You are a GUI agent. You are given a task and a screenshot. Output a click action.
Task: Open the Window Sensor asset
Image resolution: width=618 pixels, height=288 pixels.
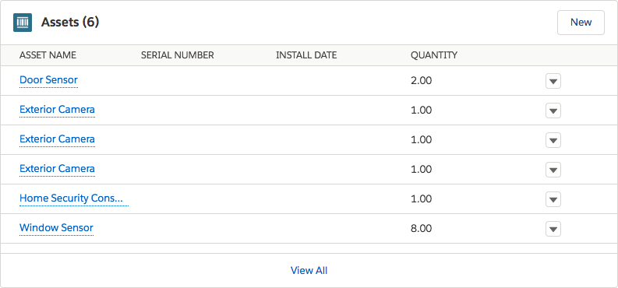[x=56, y=228]
